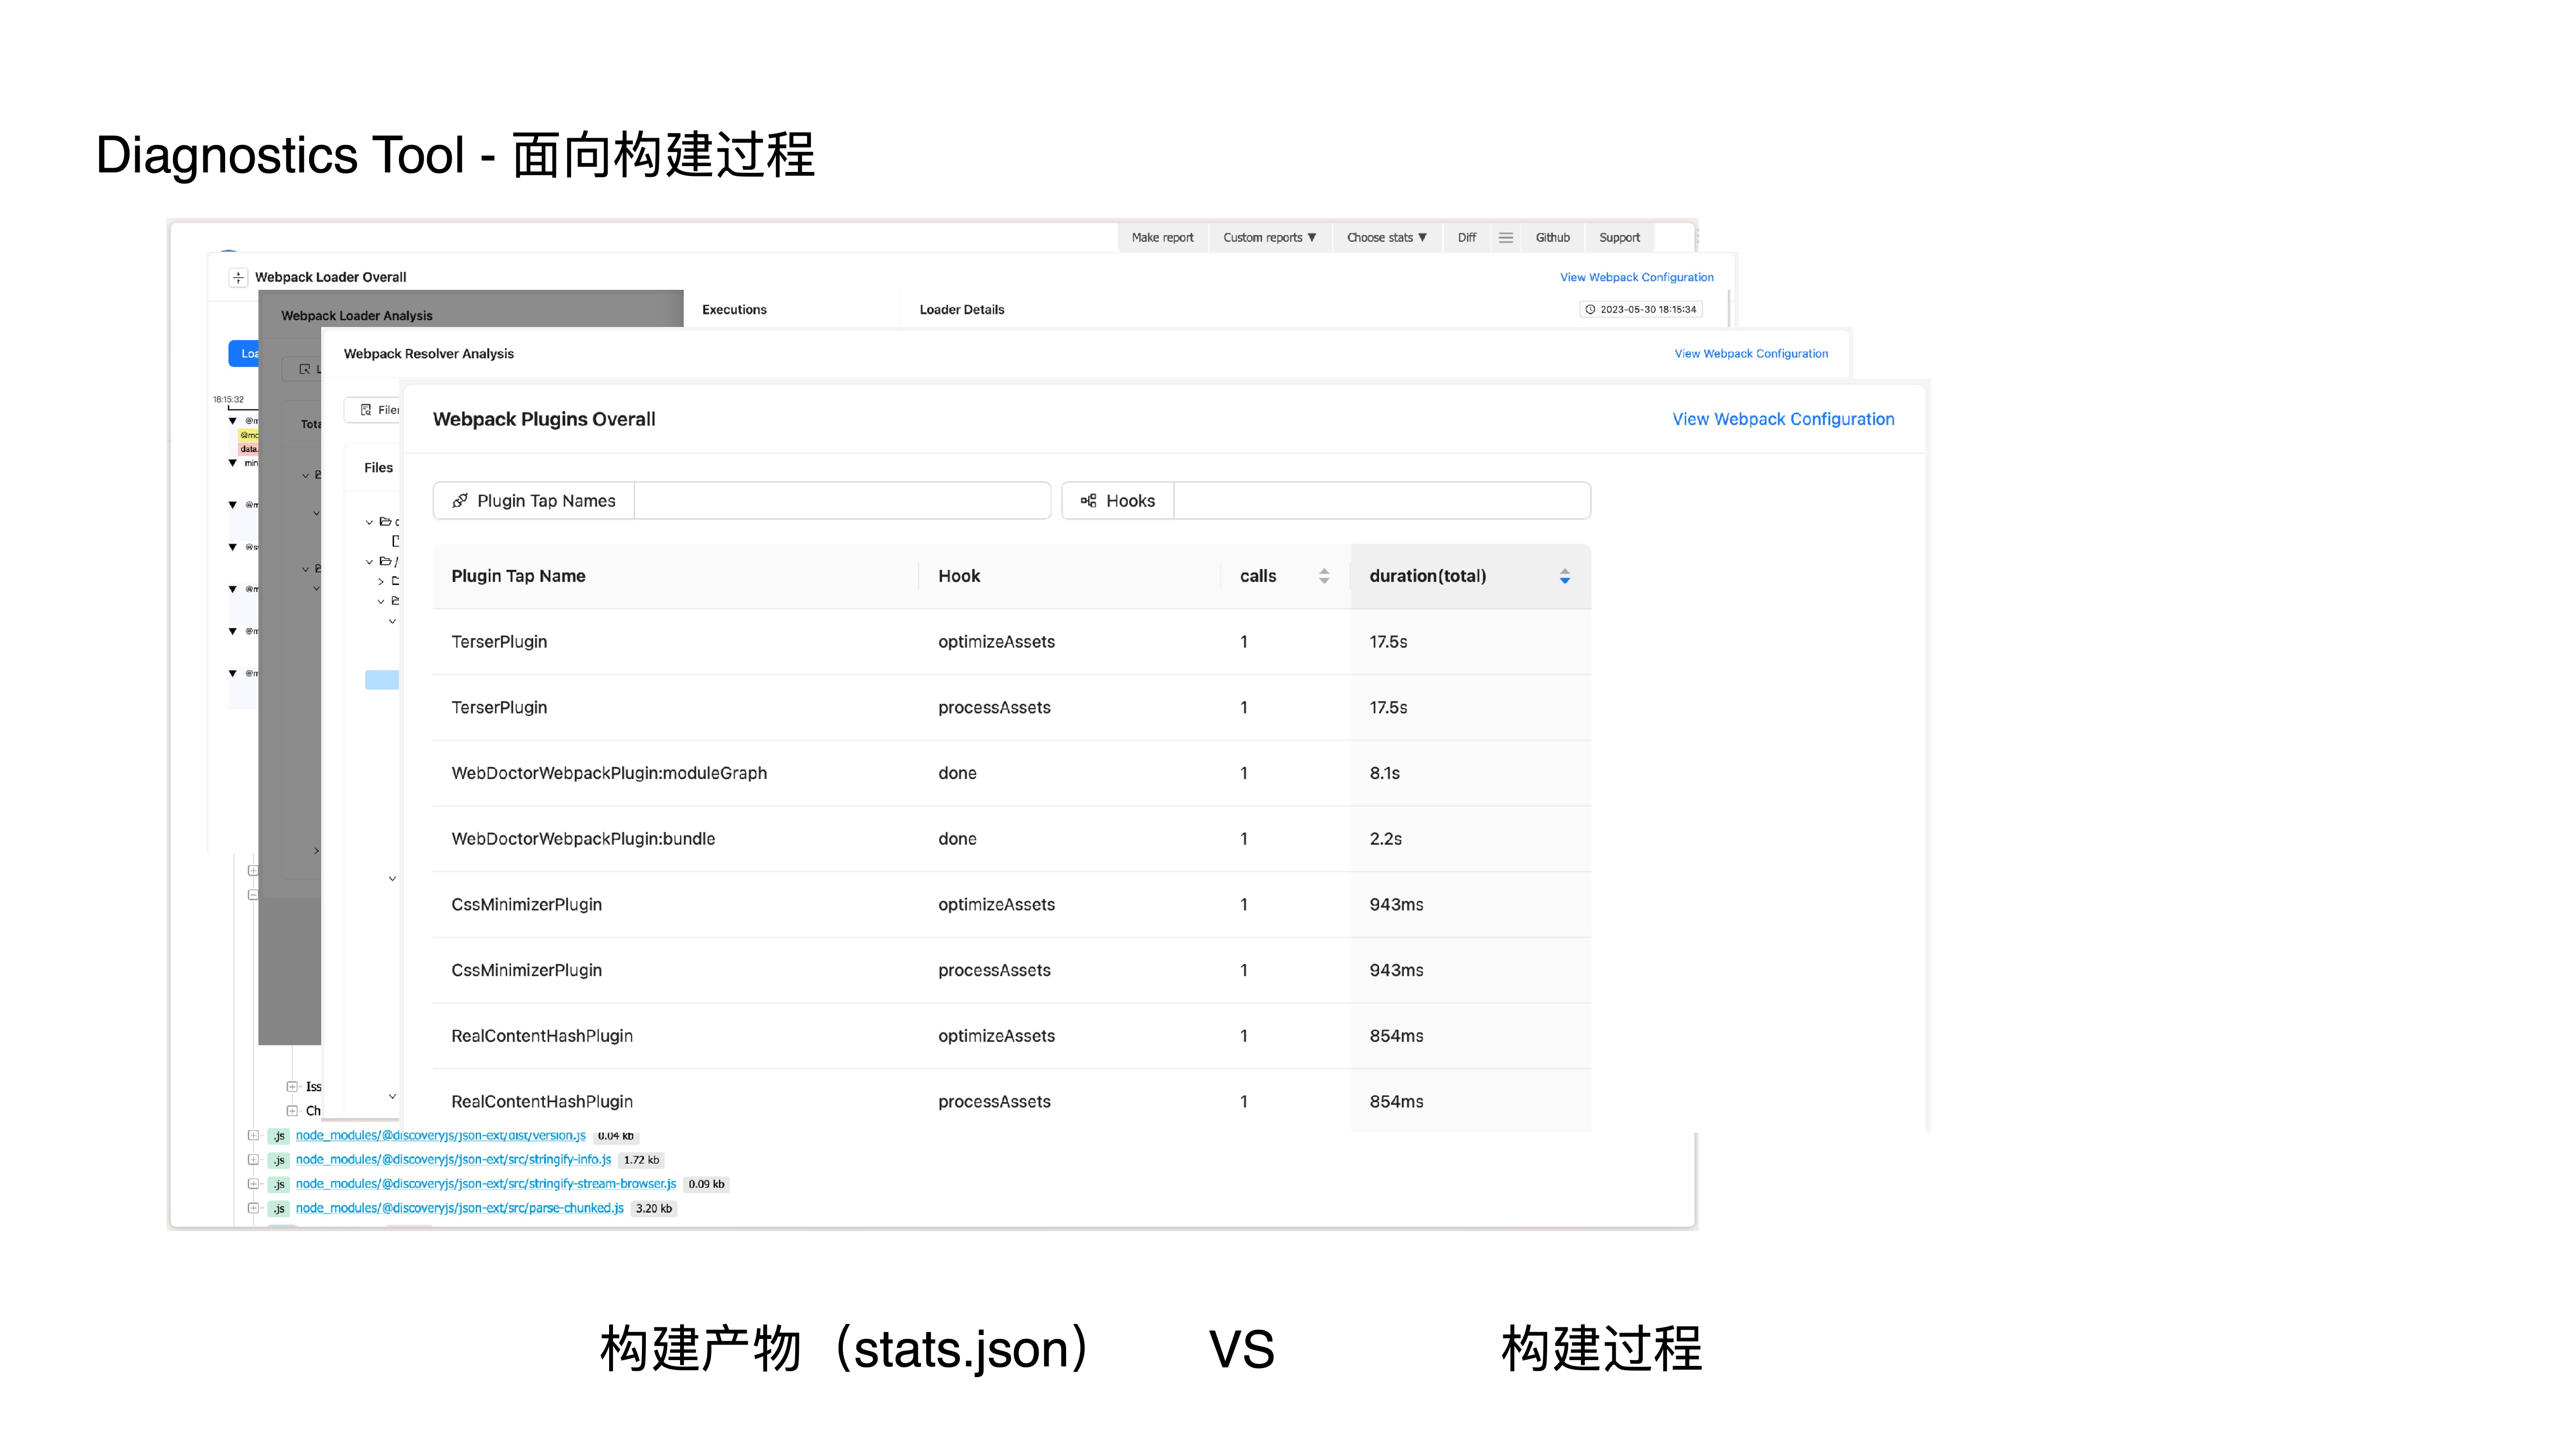Open the Support menu item
Screen dimensions: 2576x1449
(x=1619, y=238)
